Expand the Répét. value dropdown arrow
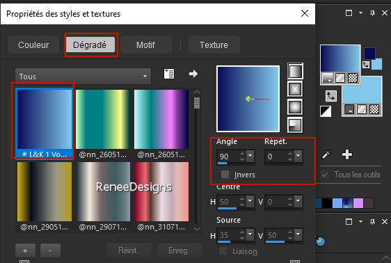Screen dimensions: 391x263 (x=298, y=157)
